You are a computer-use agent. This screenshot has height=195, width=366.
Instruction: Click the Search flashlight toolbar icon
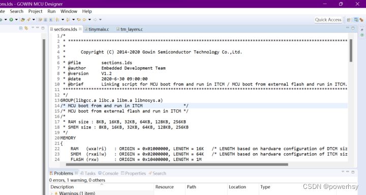tap(28, 20)
